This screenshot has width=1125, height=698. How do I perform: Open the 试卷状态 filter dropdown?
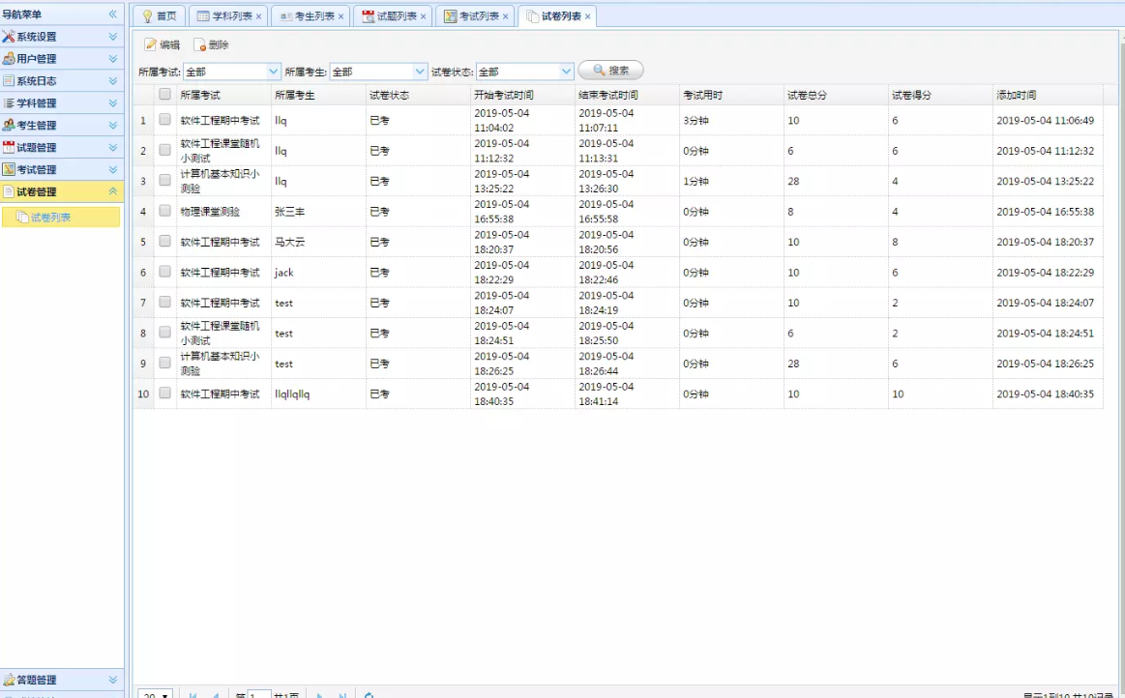(566, 71)
